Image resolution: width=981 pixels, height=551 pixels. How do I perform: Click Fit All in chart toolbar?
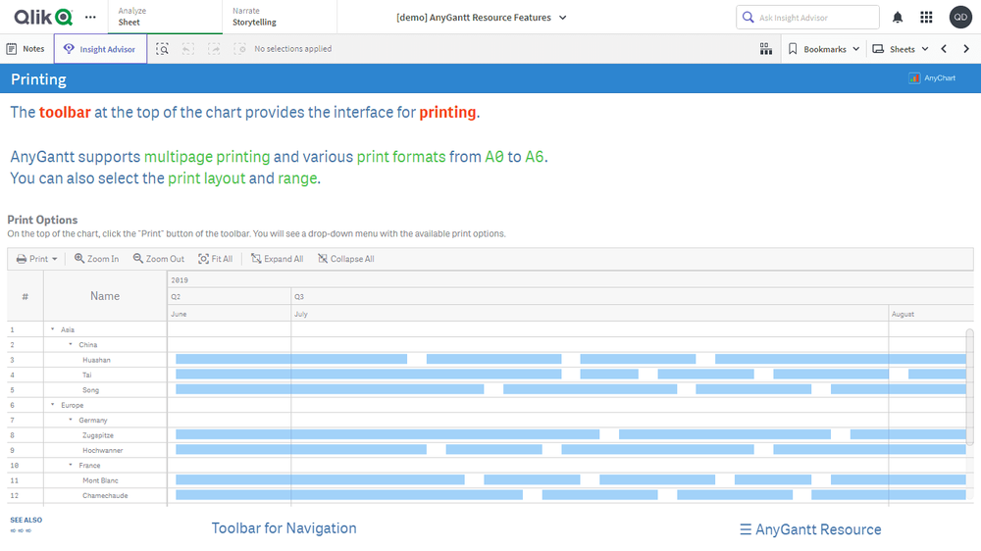pos(215,259)
